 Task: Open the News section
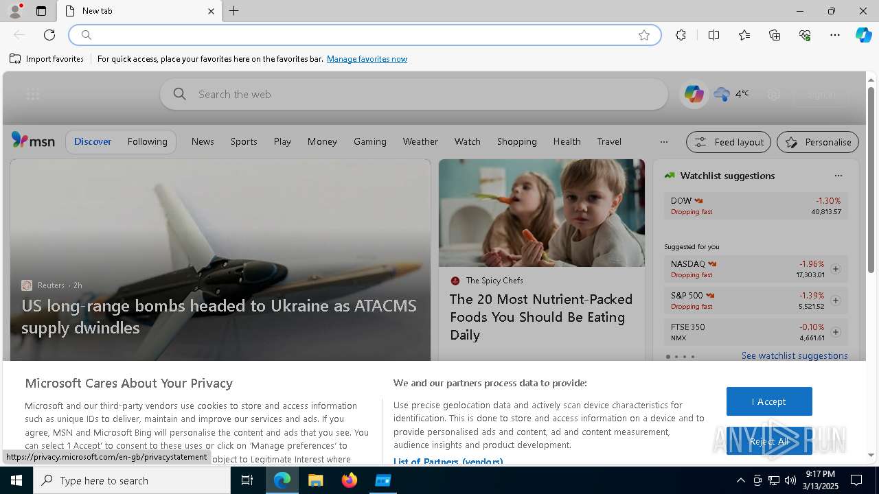click(x=203, y=141)
